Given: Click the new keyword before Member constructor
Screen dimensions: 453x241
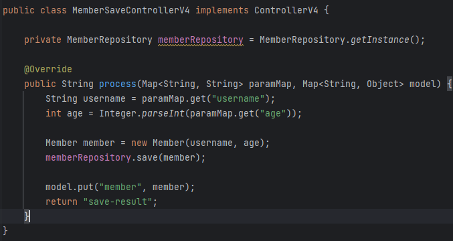Looking at the screenshot, I should coord(139,143).
